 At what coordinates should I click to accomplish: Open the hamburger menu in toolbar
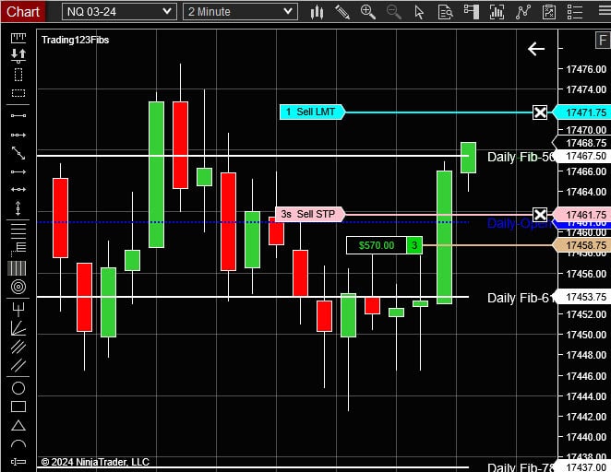(605, 11)
